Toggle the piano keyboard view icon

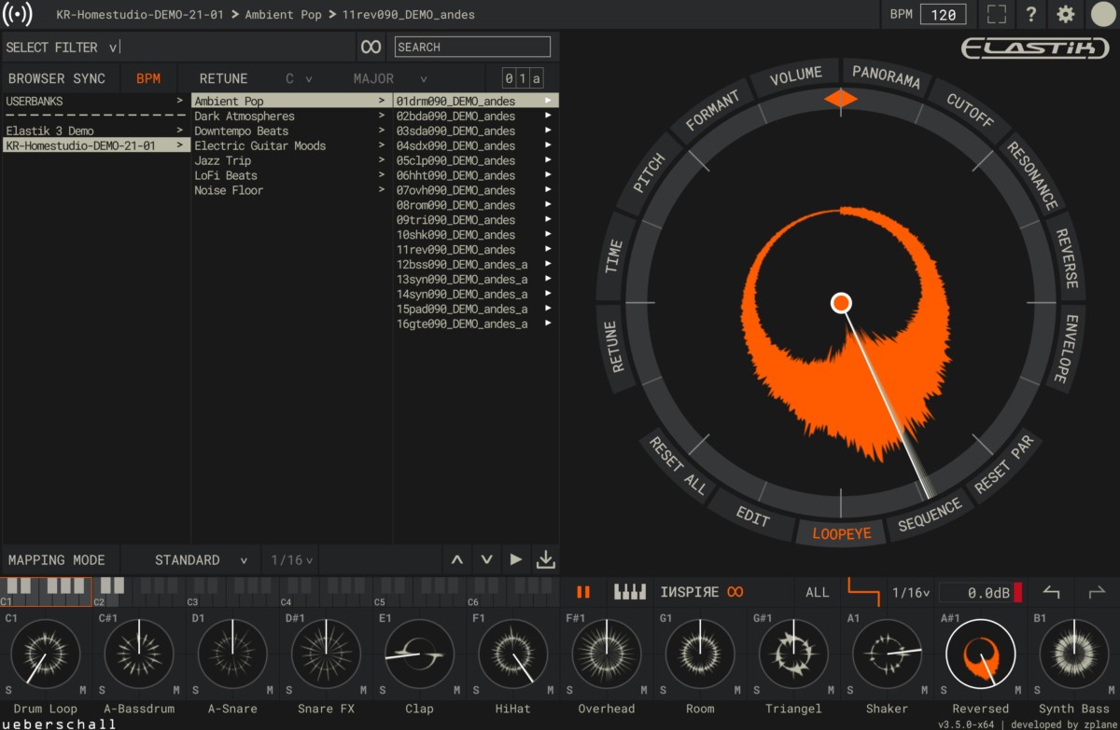pyautogui.click(x=630, y=592)
